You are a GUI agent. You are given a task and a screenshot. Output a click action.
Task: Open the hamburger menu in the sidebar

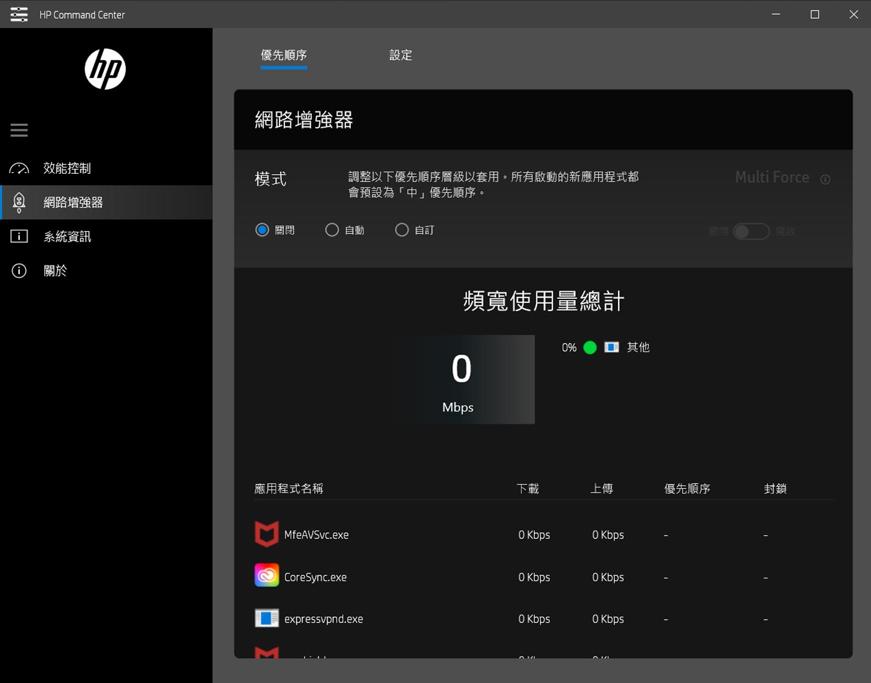point(19,129)
